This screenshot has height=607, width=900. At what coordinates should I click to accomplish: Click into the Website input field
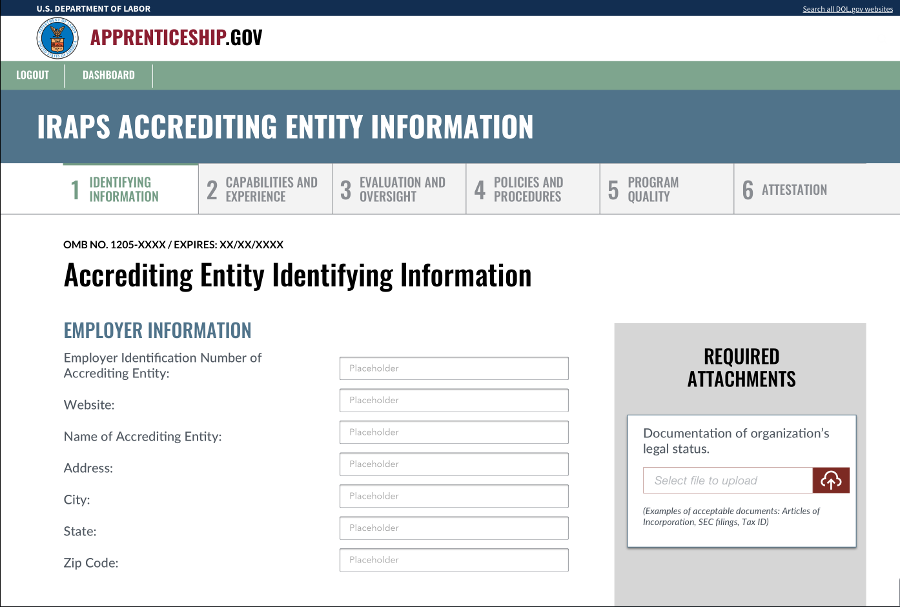454,400
